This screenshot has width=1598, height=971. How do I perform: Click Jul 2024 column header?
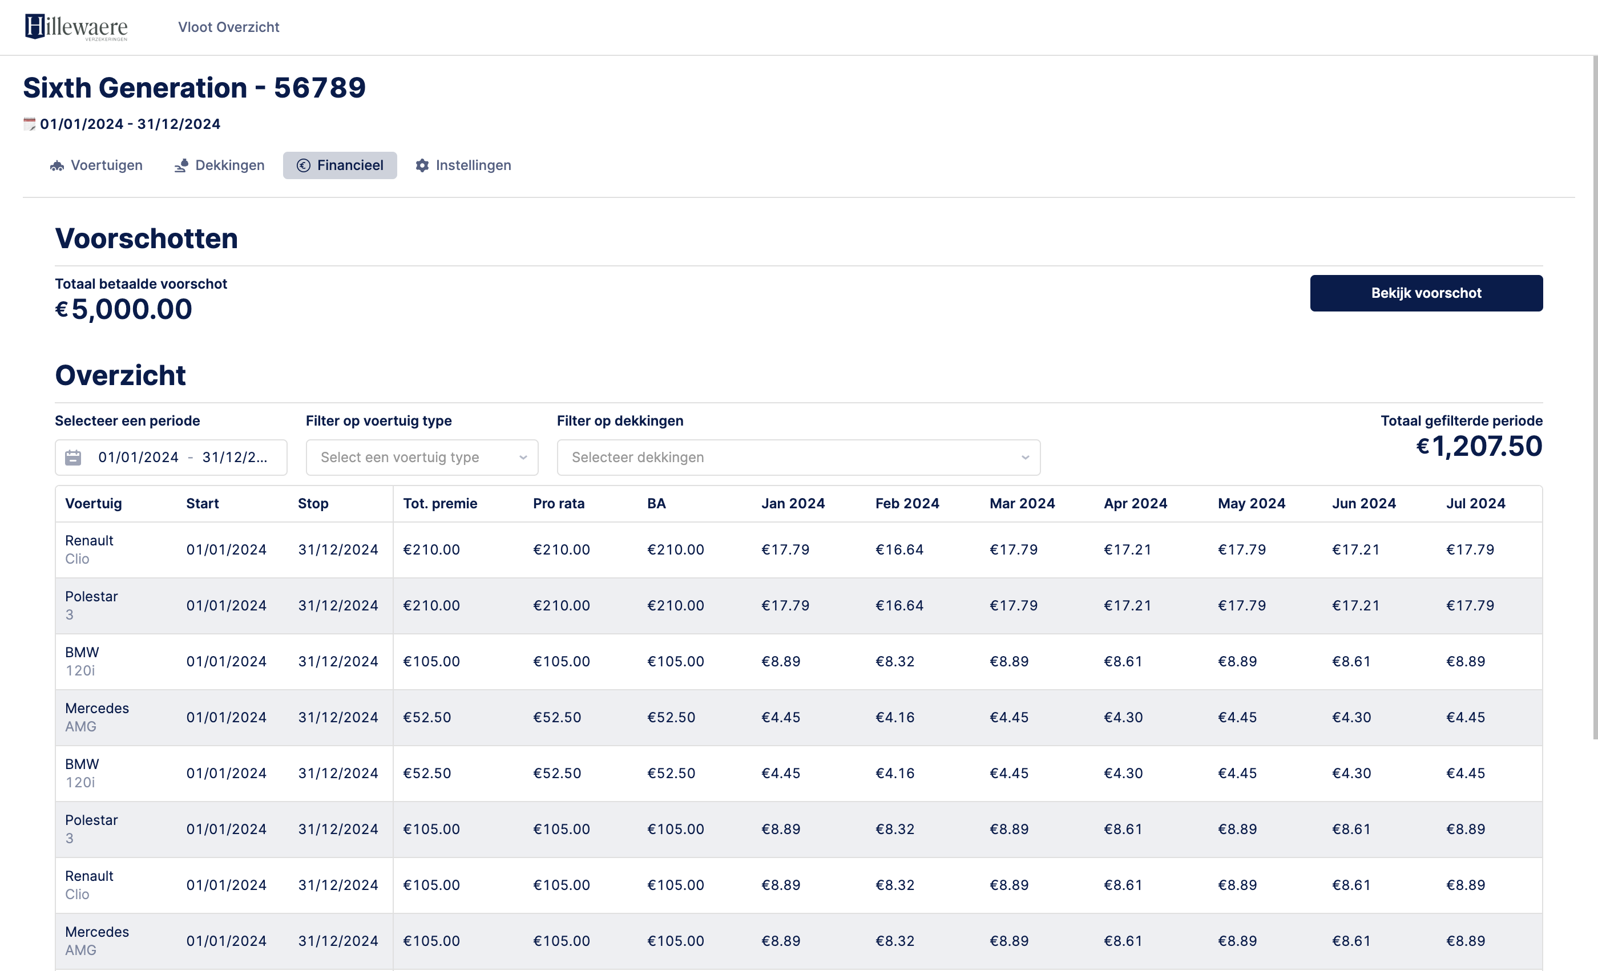(1475, 504)
